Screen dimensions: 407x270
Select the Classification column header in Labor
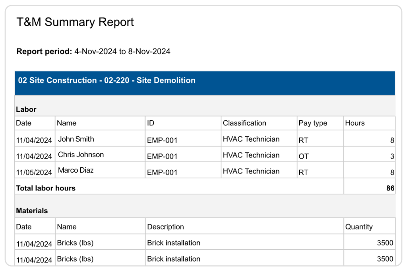click(x=244, y=123)
